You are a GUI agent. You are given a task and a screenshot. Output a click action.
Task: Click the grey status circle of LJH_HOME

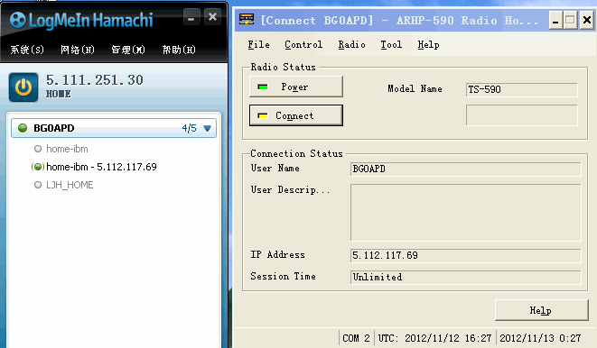38,185
